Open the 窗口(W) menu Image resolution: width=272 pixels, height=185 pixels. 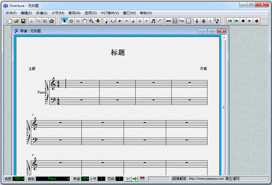(x=129, y=13)
